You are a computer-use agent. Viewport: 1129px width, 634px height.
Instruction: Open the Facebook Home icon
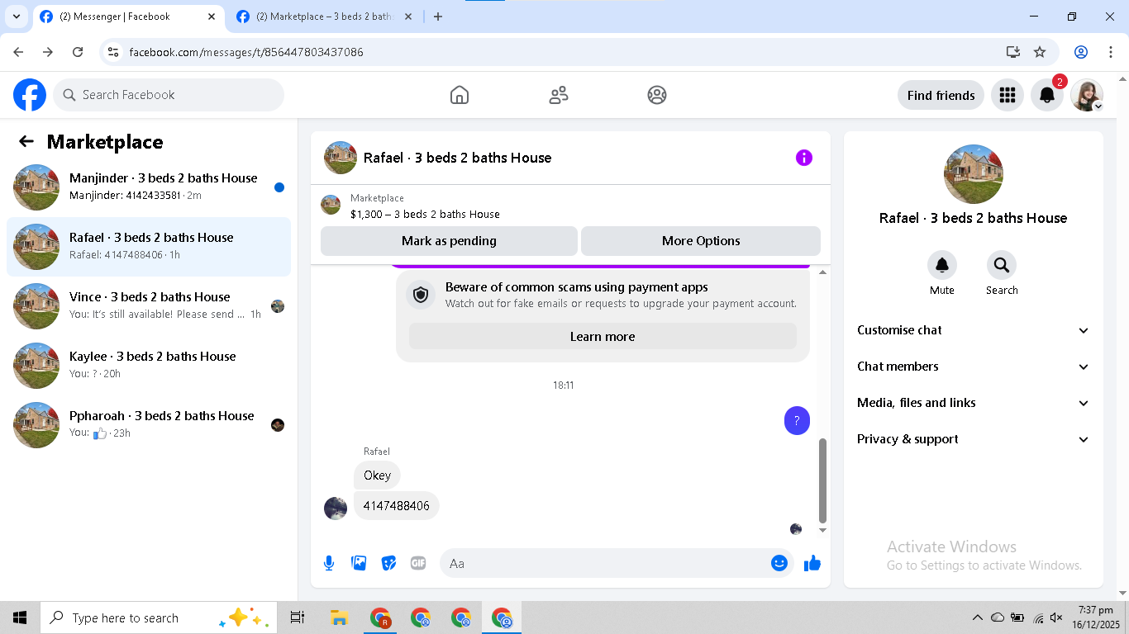(x=460, y=95)
